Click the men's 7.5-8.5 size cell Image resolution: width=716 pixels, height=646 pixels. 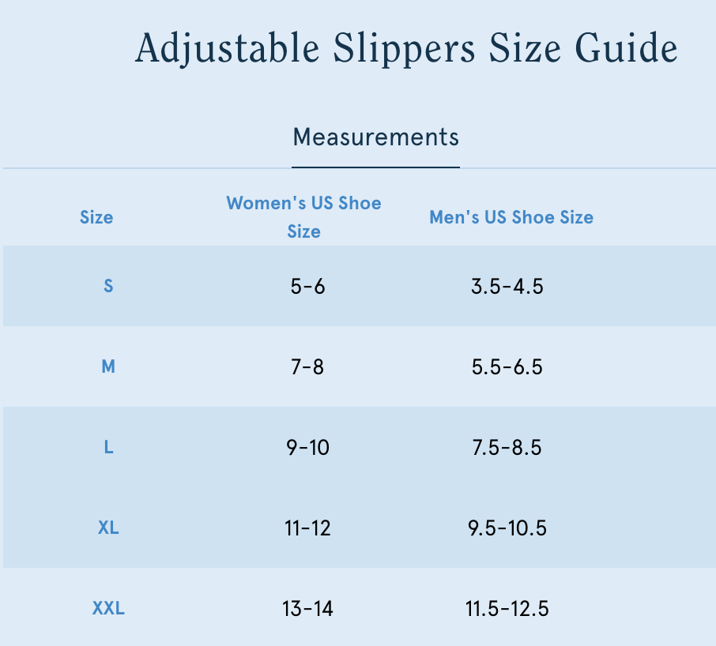pyautogui.click(x=507, y=448)
